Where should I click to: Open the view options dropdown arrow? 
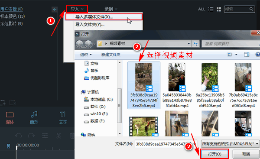[236, 55]
